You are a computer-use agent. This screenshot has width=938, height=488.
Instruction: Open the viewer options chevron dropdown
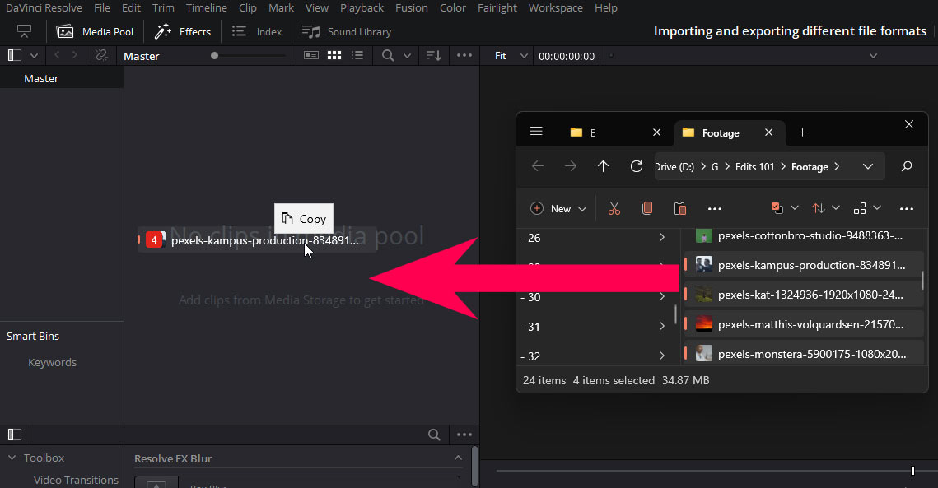click(874, 56)
